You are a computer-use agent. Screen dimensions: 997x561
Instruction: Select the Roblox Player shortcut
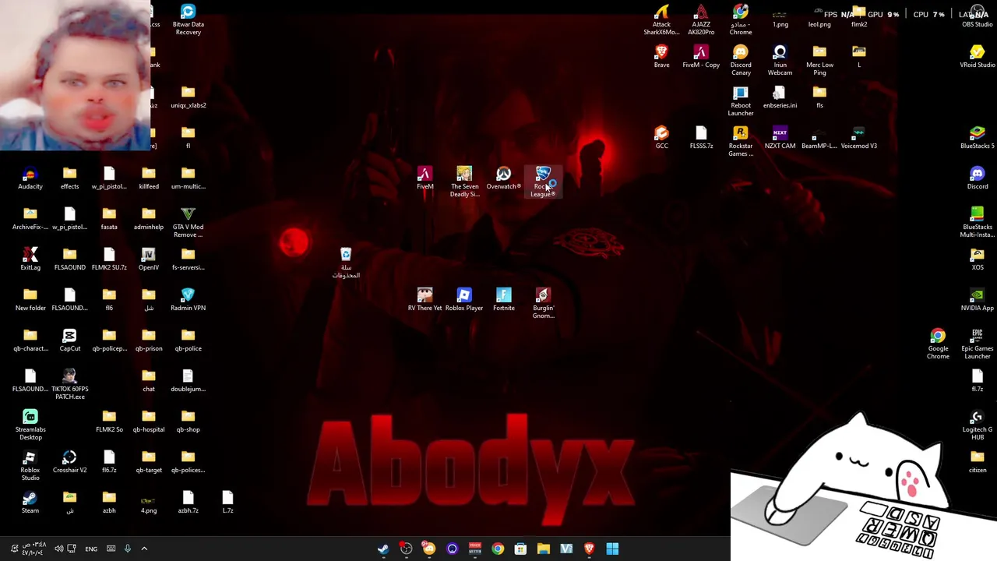(464, 299)
